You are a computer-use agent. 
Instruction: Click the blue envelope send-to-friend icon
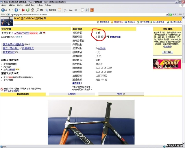pyautogui.click(x=126, y=22)
